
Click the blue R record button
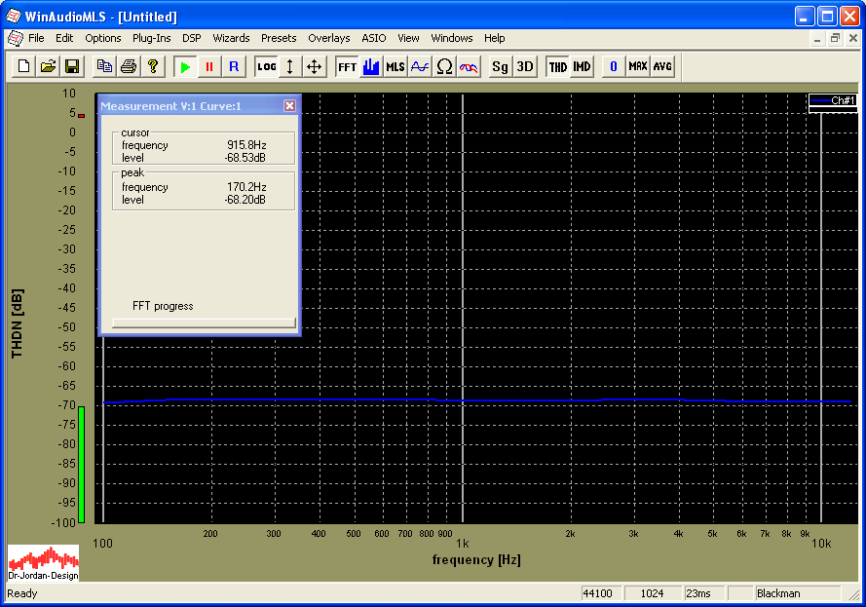coord(233,66)
